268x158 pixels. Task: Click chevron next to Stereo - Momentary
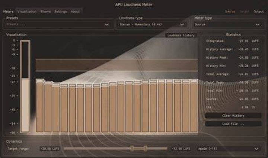click(x=182, y=25)
